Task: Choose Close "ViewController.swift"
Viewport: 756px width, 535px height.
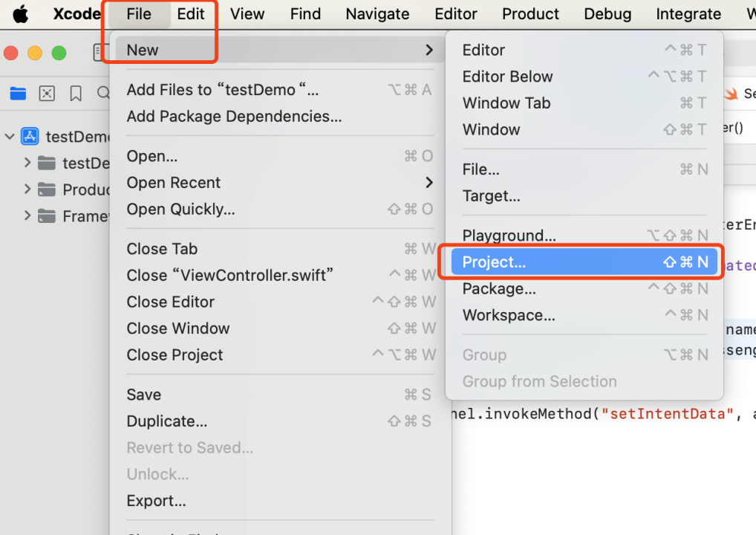Action: [x=278, y=276]
